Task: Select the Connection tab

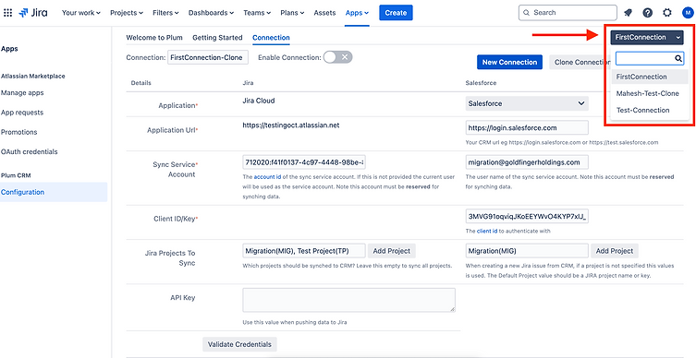Action: 271,38
